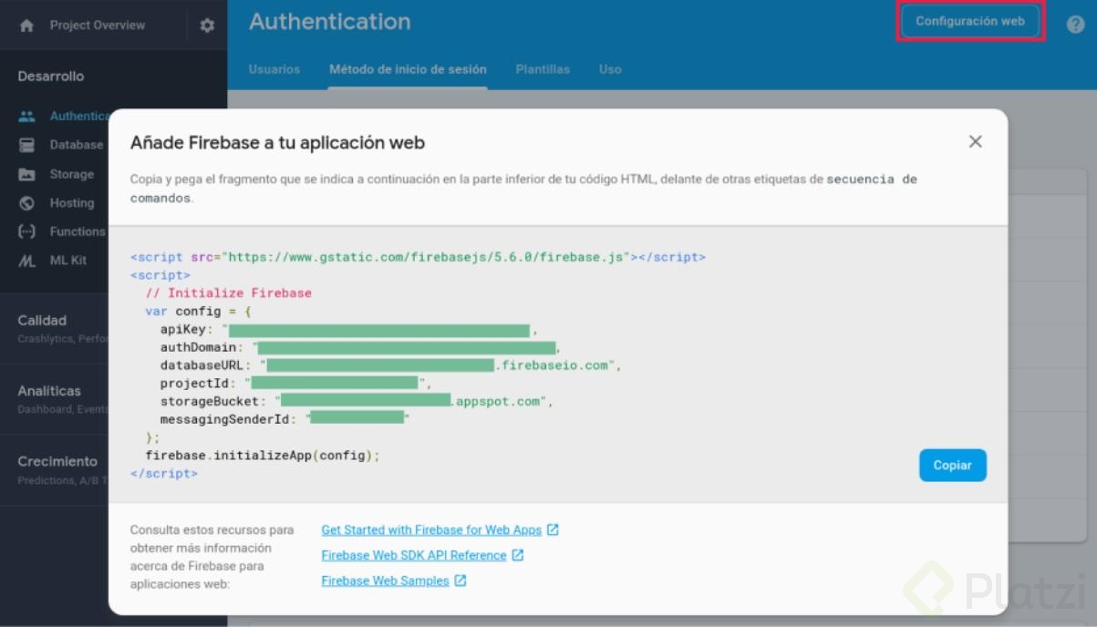Click external-link icon beside SDK API Reference

(517, 555)
